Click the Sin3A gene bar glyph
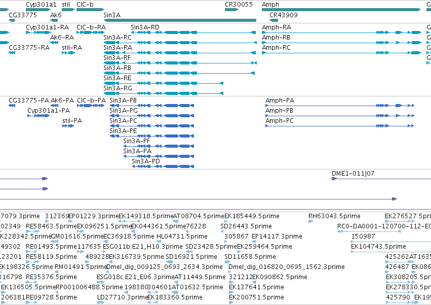 180,20
